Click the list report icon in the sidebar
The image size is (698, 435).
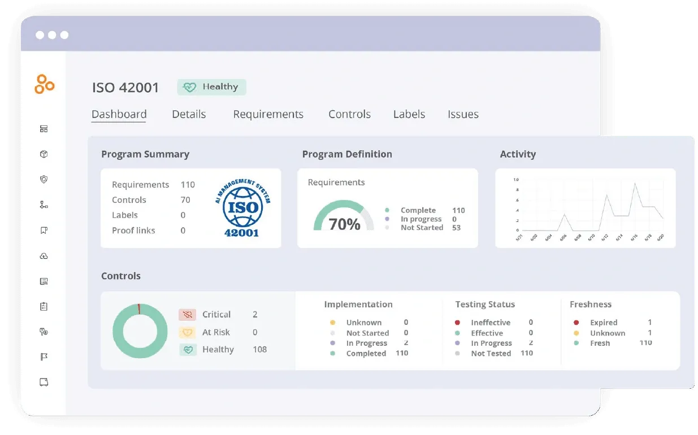(x=44, y=281)
